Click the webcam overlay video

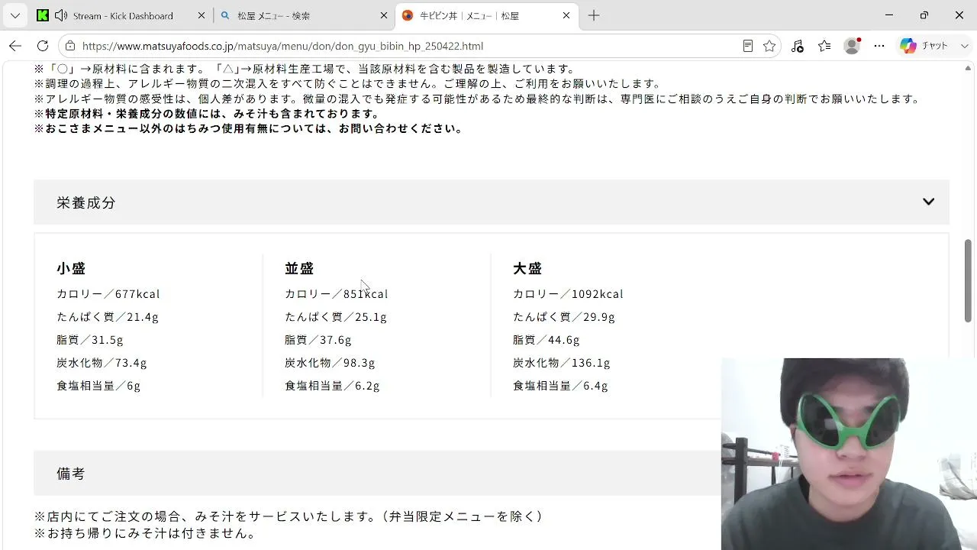(849, 454)
